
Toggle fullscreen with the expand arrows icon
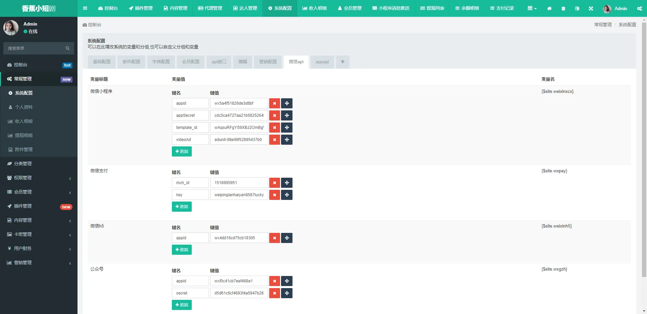click(591, 8)
